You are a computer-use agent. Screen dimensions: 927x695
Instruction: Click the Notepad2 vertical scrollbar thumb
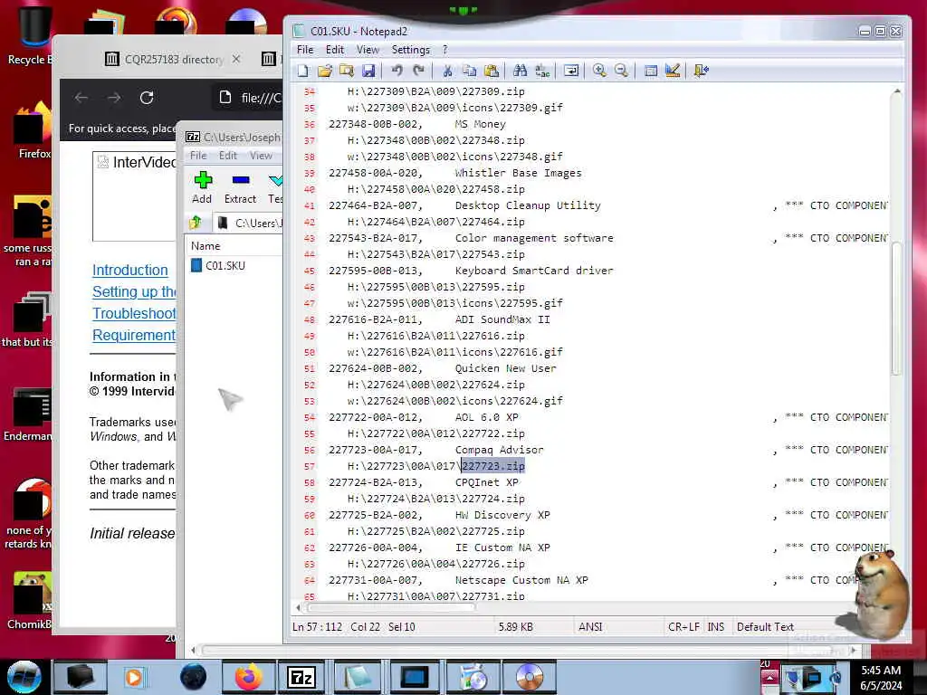[896, 308]
